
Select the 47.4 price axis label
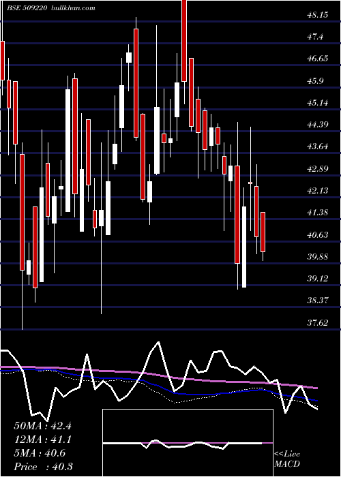316,37
